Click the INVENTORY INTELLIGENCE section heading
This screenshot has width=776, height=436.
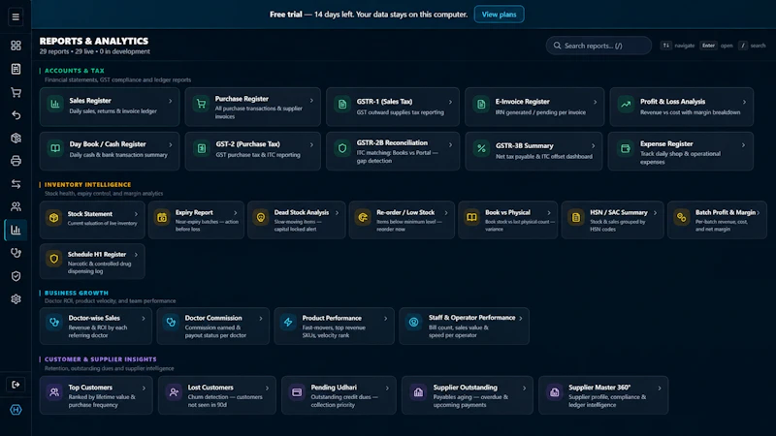(87, 184)
